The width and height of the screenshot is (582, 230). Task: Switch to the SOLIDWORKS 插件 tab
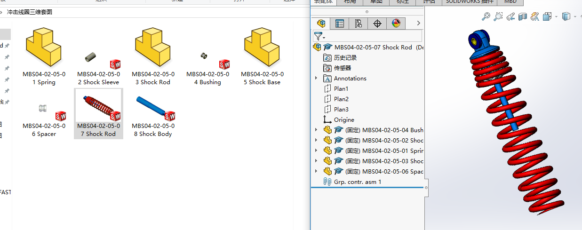tap(470, 2)
